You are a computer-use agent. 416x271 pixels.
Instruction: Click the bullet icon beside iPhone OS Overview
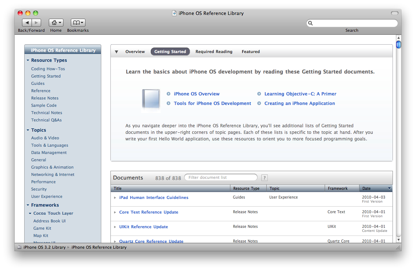coord(168,94)
